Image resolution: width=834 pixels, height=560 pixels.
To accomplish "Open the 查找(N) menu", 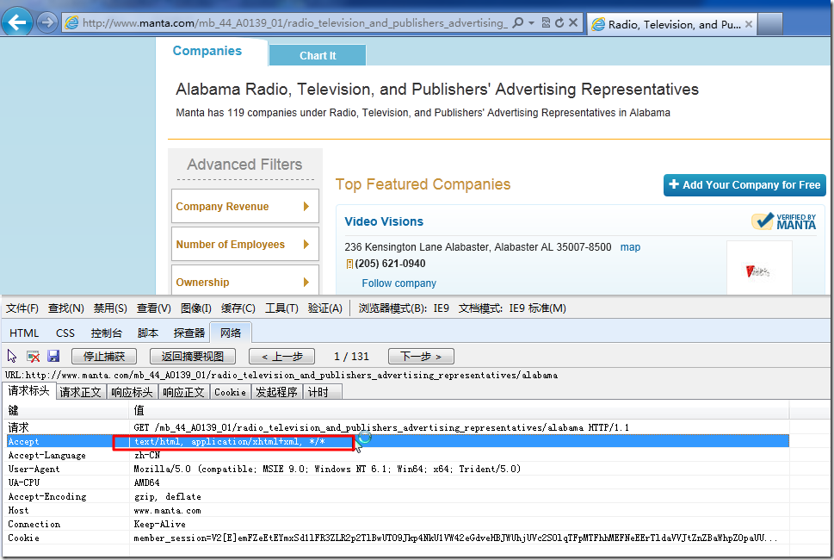I will pos(66,308).
